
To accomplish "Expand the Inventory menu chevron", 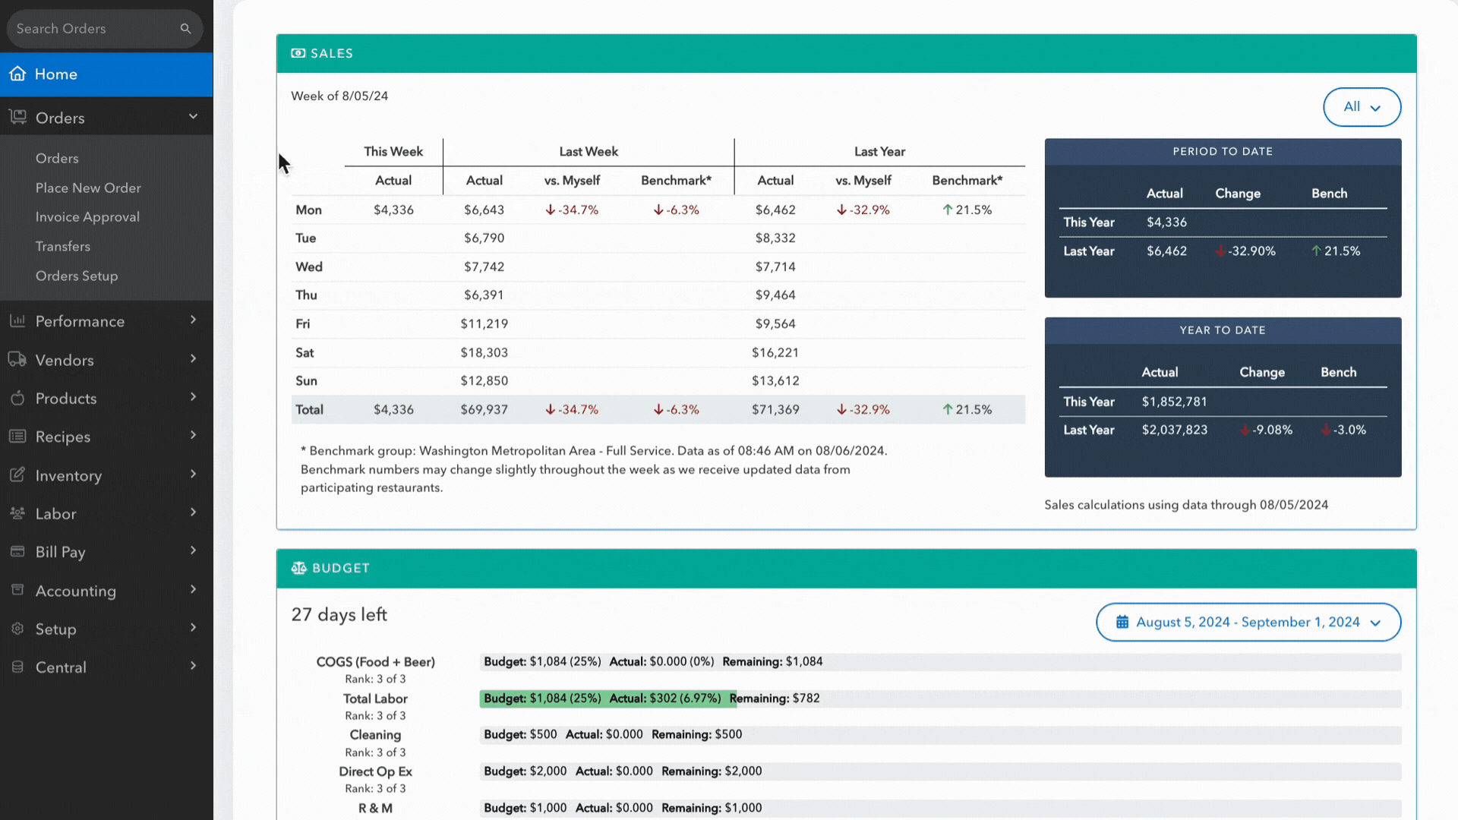I will (x=193, y=474).
